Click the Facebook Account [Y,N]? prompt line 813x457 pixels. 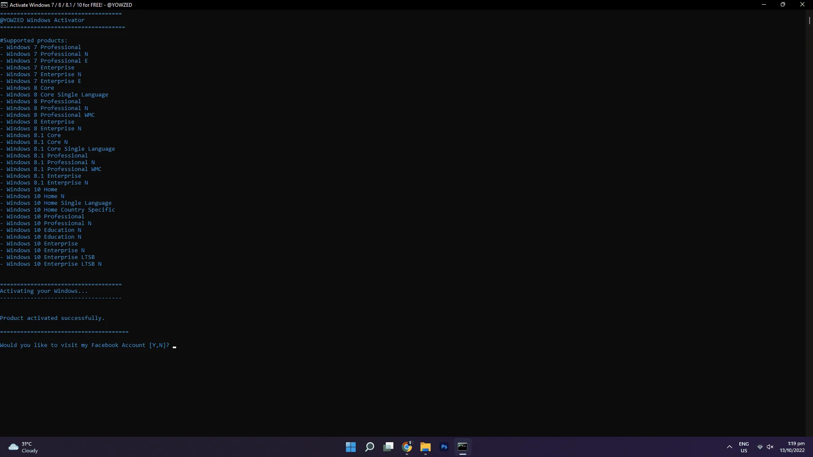pos(85,345)
